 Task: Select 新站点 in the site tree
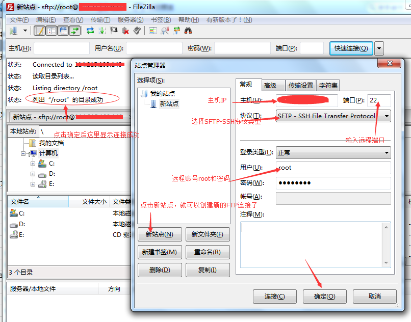pyautogui.click(x=169, y=103)
